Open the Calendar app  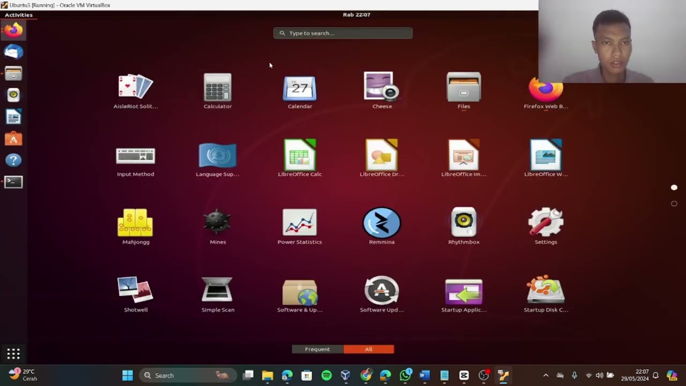300,91
